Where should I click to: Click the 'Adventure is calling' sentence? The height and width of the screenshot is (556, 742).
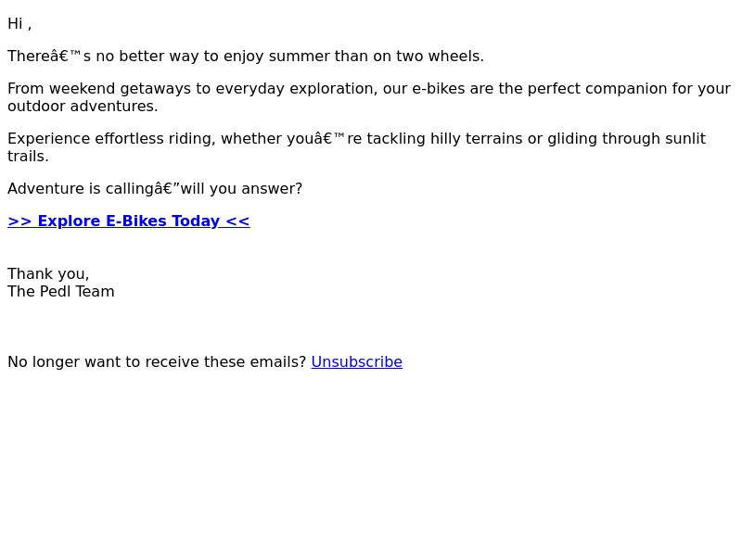pos(155,188)
